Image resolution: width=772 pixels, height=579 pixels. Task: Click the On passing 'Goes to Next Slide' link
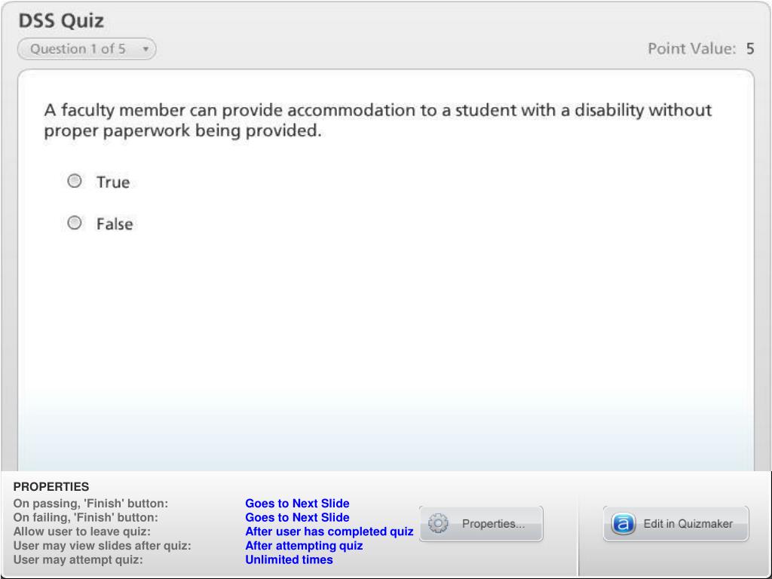click(297, 503)
